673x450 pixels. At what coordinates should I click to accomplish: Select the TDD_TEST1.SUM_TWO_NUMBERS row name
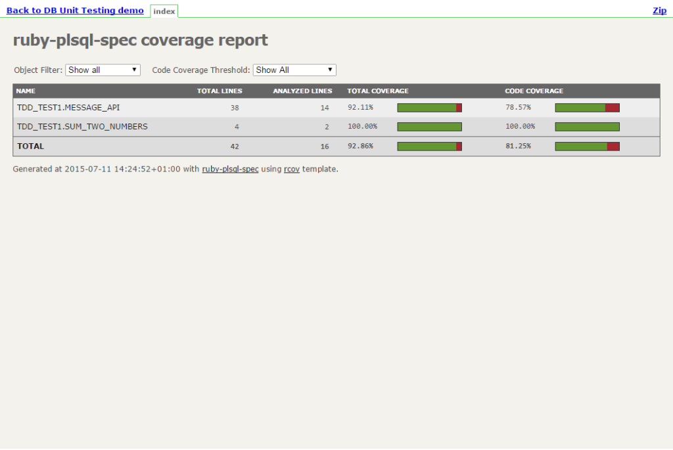click(82, 127)
